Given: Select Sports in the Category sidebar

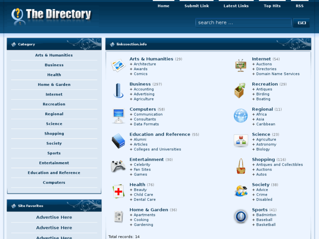Looking at the screenshot, I should [54, 153].
